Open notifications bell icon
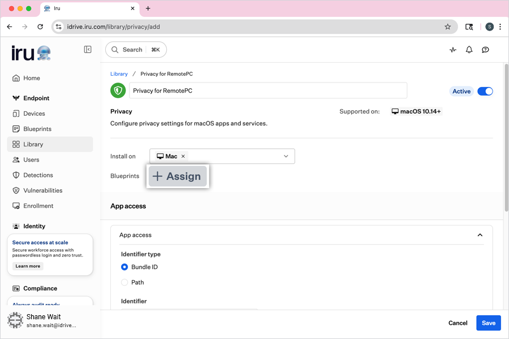Screen dimensions: 509x339 469,50
